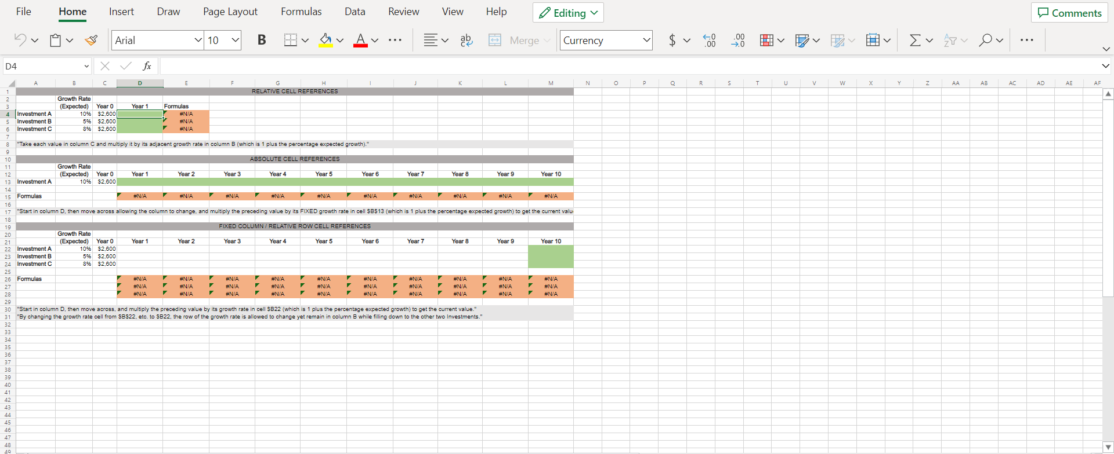Image resolution: width=1114 pixels, height=454 pixels.
Task: Open more font options ellipsis
Action: pyautogui.click(x=395, y=40)
